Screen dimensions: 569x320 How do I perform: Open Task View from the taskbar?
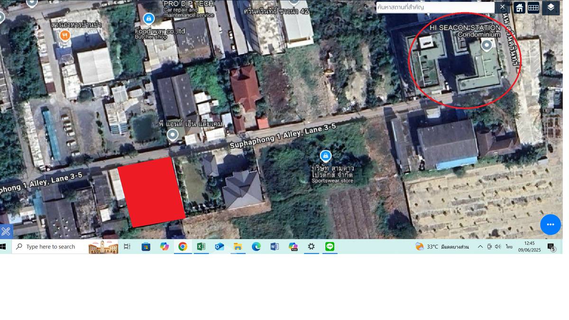click(x=127, y=247)
